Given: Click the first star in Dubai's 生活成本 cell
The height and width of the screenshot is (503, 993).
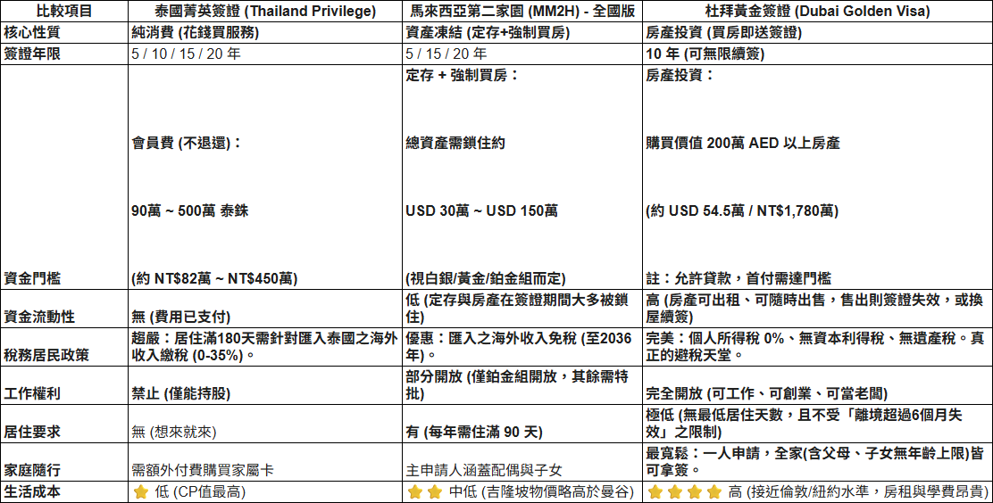Looking at the screenshot, I should [x=655, y=492].
